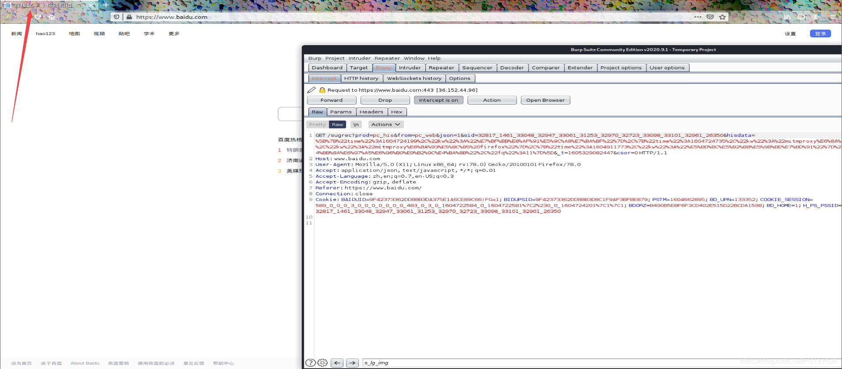Switch to the Dashboard tab
Image resolution: width=842 pixels, height=369 pixels.
tap(327, 68)
